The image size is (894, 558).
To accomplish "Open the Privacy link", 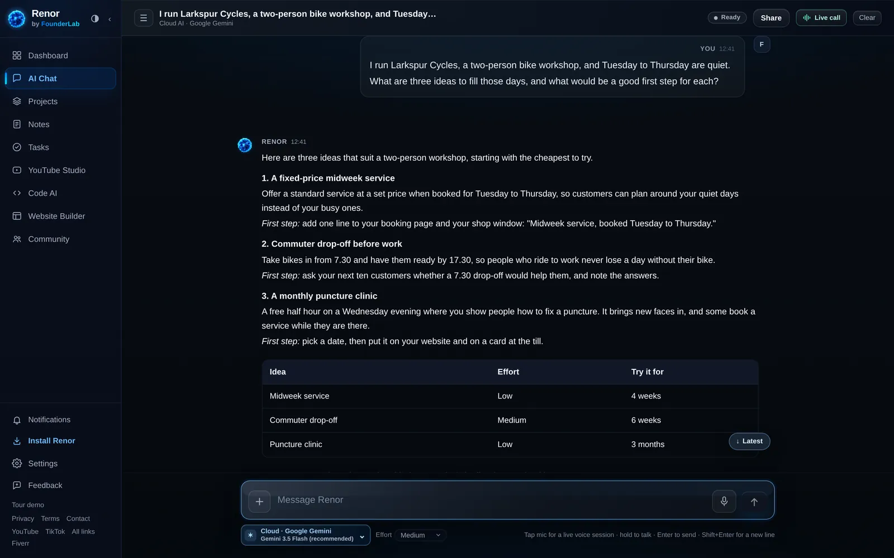I will (23, 519).
